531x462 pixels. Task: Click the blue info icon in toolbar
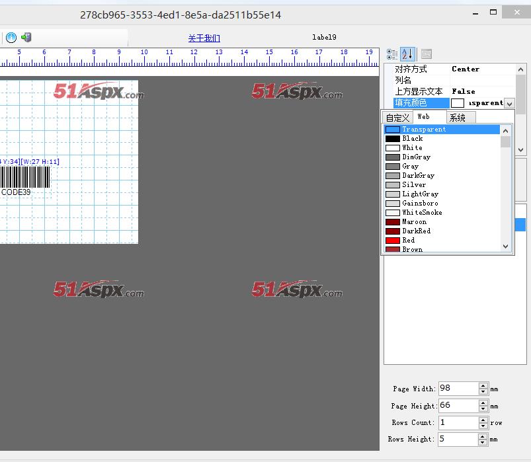(11, 38)
